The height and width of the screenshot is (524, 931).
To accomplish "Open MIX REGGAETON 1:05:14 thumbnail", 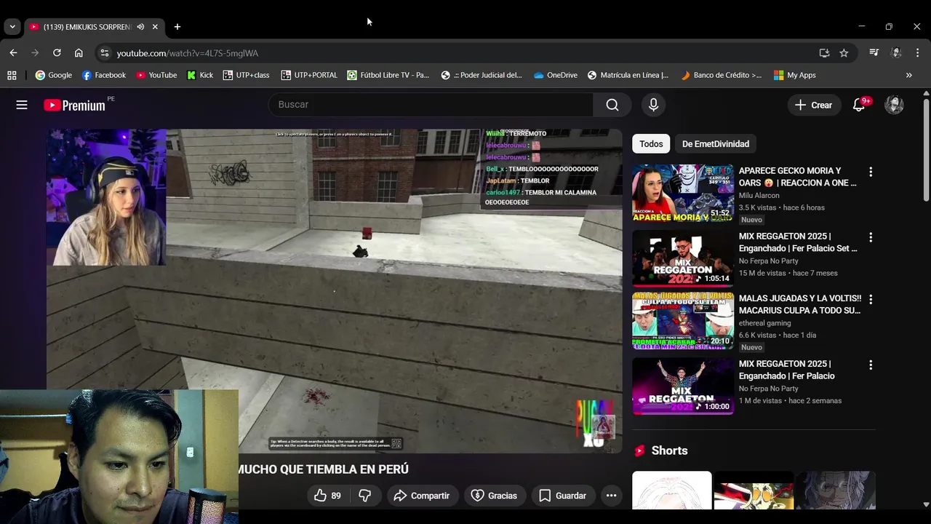I will tap(683, 258).
